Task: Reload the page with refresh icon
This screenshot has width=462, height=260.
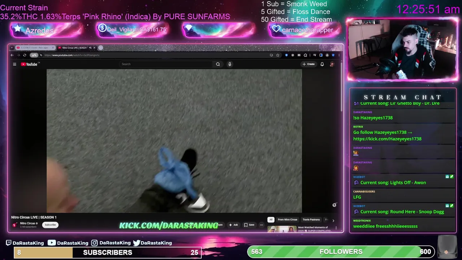Action: (25, 55)
